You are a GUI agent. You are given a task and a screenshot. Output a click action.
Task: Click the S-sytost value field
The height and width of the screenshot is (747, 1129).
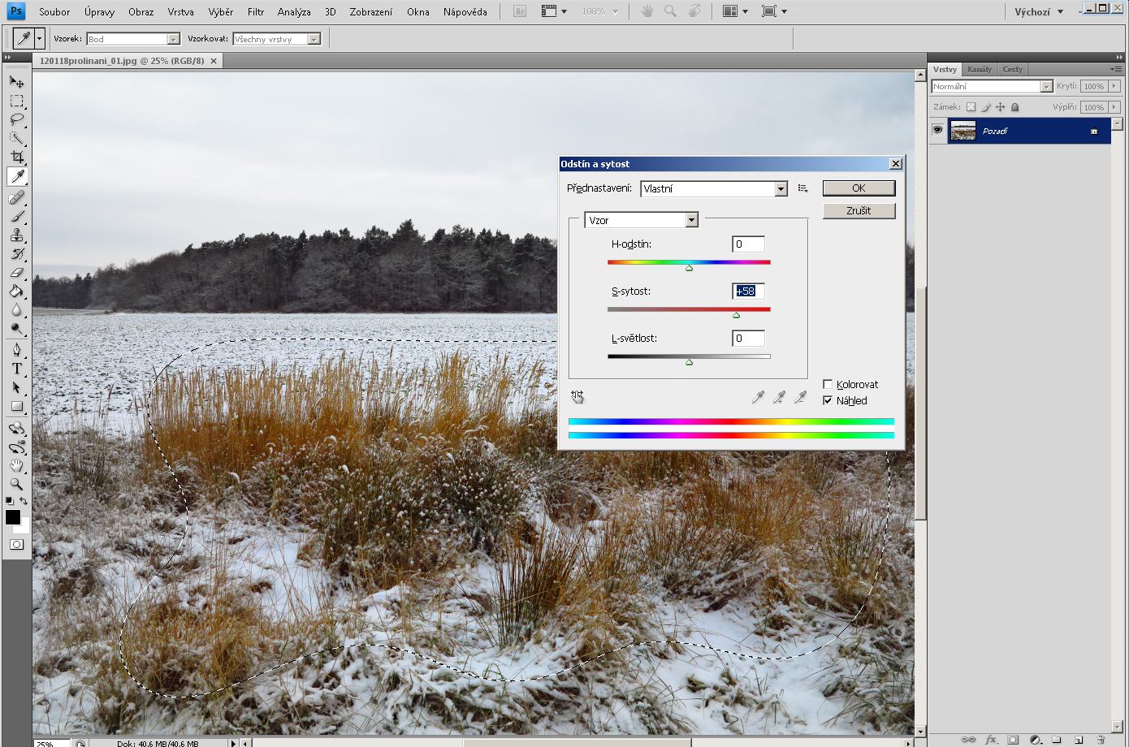coord(748,291)
